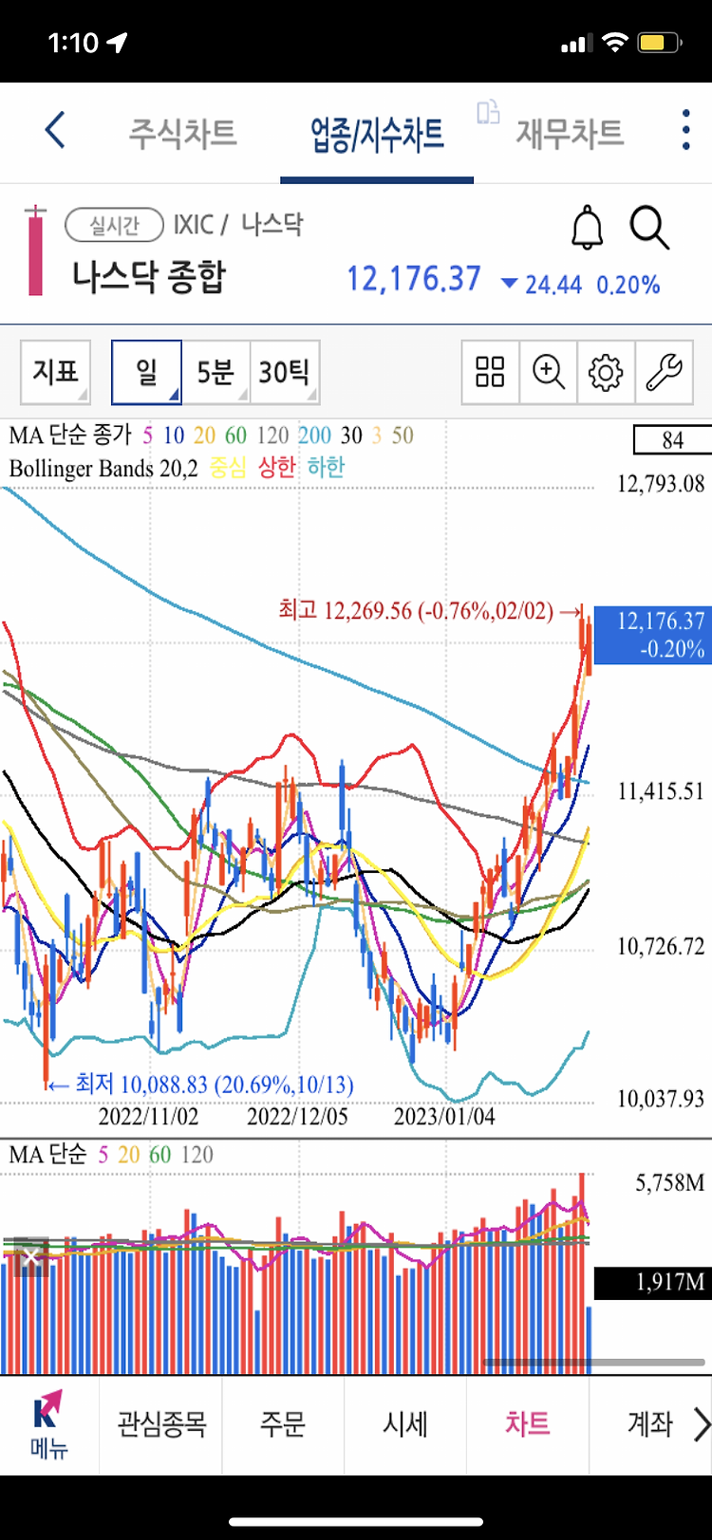Open 관심종목 in bottom navigation
Viewport: 712px width, 1540px height.
coord(161,1424)
